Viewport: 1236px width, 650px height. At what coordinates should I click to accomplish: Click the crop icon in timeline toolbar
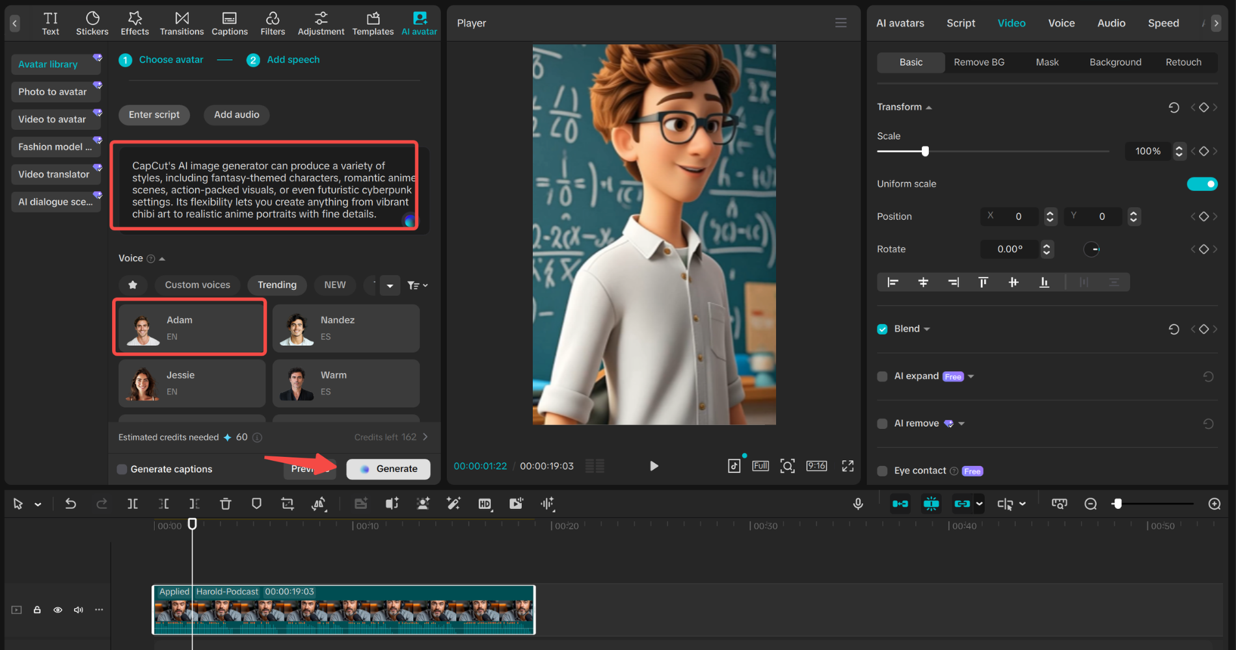tap(288, 504)
